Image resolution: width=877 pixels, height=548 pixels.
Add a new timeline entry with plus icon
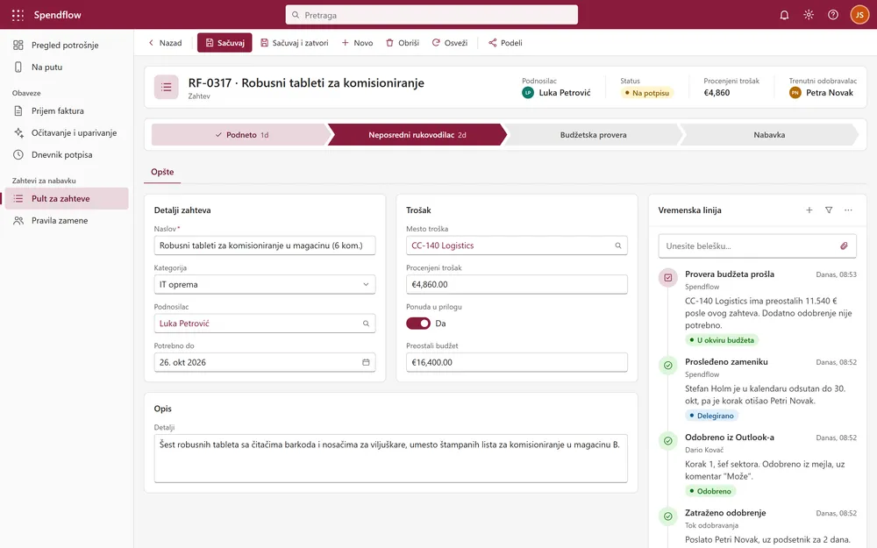[809, 210]
